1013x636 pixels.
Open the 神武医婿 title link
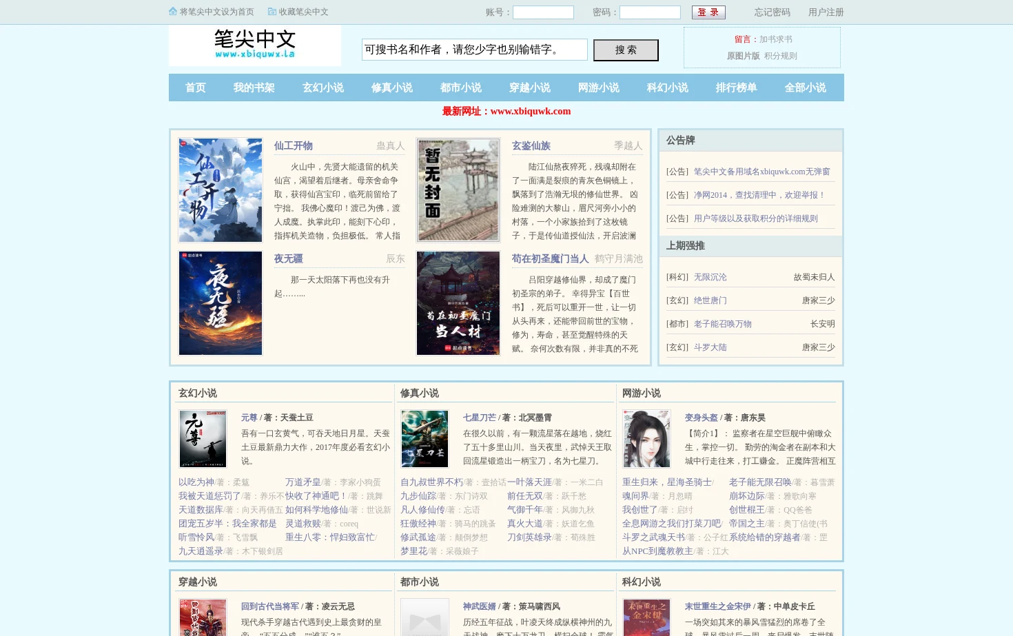(x=480, y=606)
